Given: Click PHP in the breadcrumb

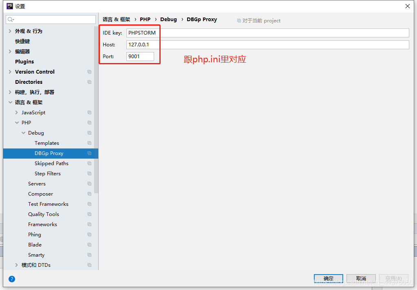Looking at the screenshot, I should tap(145, 20).
